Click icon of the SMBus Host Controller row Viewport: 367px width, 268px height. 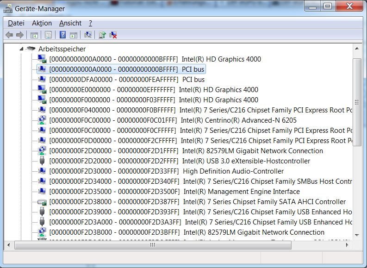point(42,181)
